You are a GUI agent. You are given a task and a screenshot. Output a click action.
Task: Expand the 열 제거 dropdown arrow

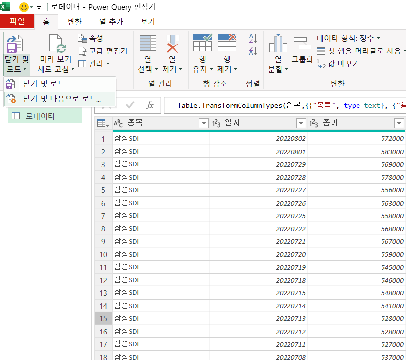[181, 69]
